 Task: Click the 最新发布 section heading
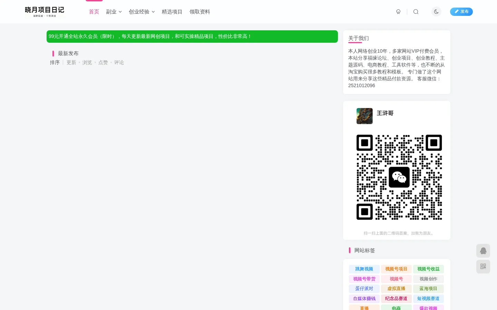point(68,53)
